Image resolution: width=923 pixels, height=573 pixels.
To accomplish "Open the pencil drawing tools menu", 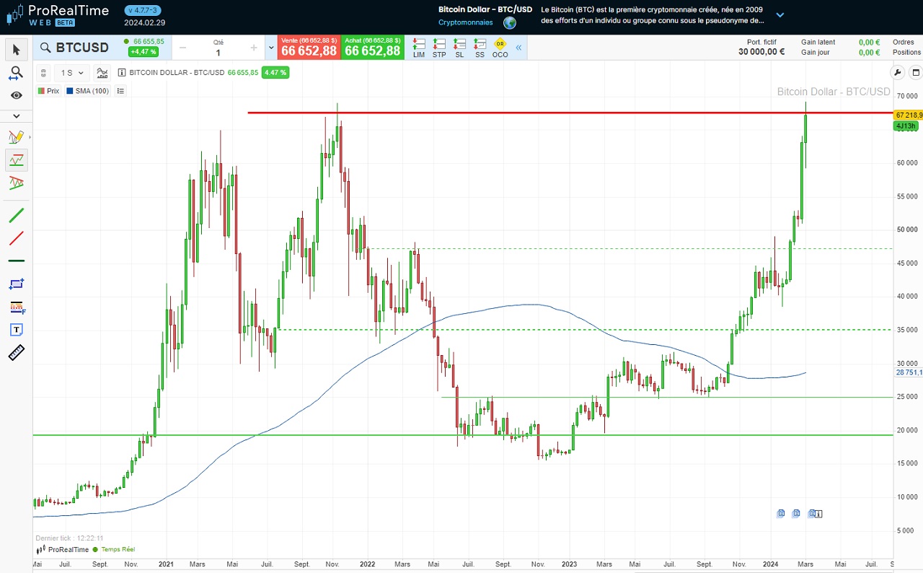I will [16, 137].
